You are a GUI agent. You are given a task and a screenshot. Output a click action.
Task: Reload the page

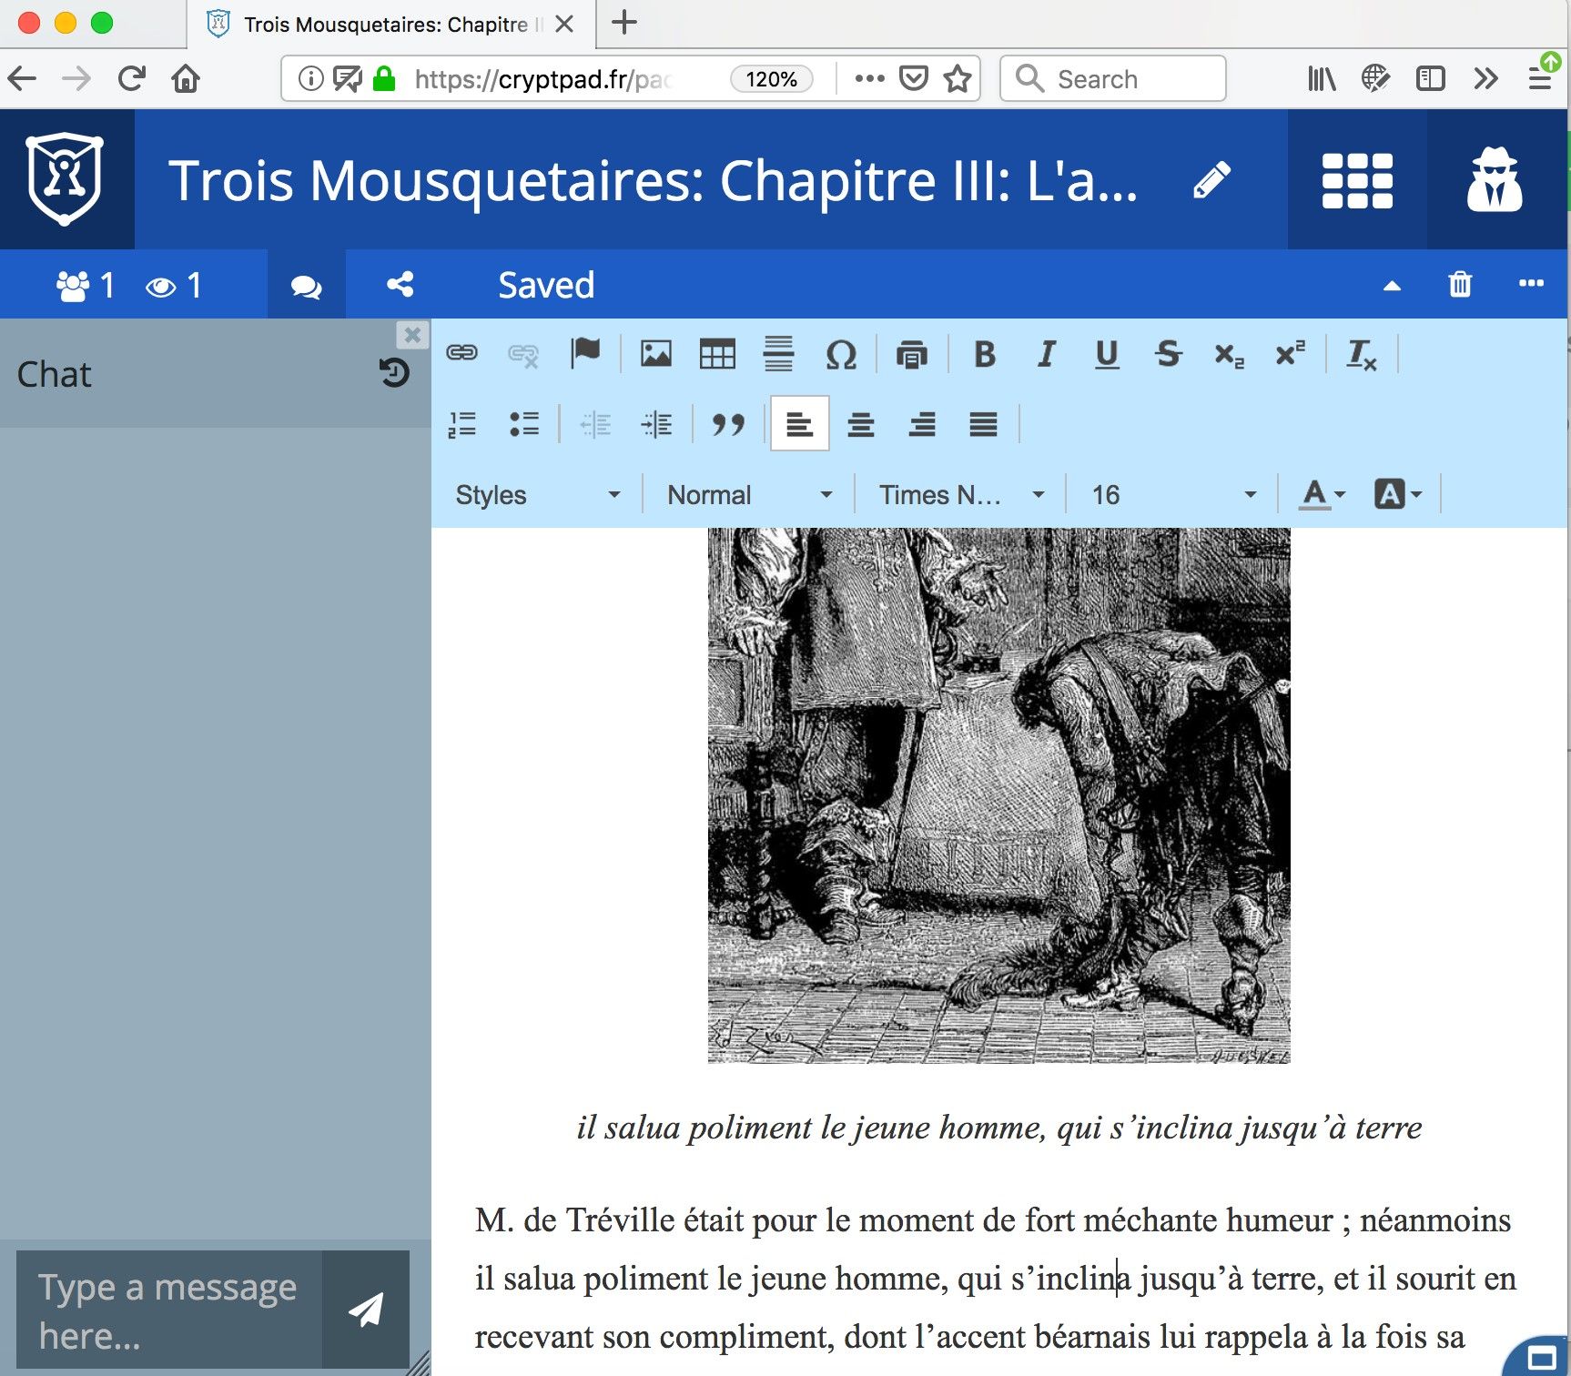[132, 78]
